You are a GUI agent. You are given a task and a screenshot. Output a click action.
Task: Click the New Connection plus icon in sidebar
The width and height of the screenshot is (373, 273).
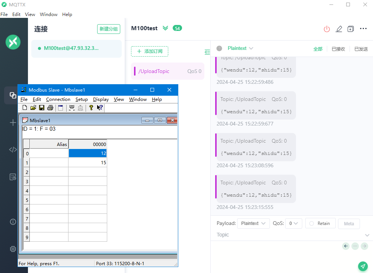click(x=13, y=123)
